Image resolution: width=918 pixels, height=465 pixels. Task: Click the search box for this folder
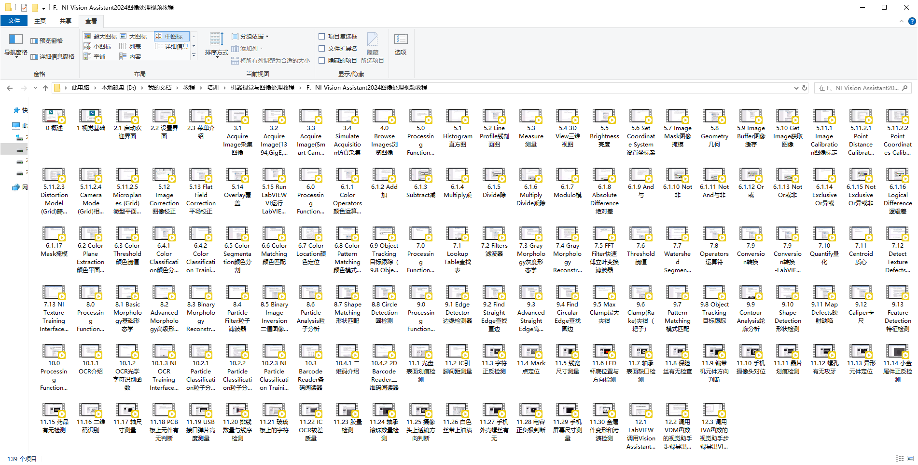(862, 88)
